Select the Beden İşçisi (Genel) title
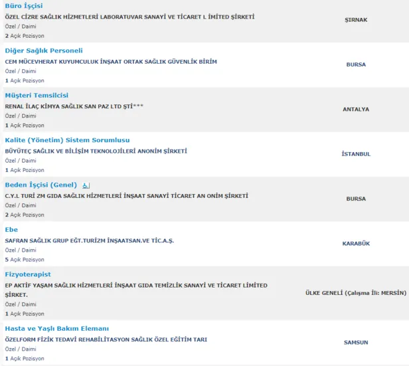The width and height of the screenshot is (409, 366). pos(41,185)
